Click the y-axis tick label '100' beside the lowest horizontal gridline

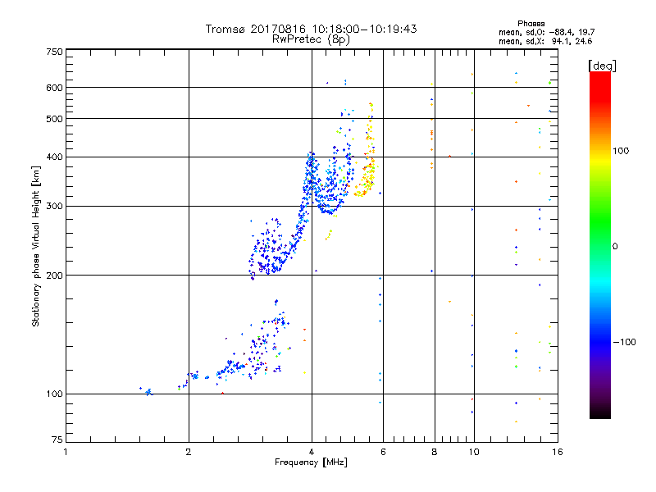54,394
